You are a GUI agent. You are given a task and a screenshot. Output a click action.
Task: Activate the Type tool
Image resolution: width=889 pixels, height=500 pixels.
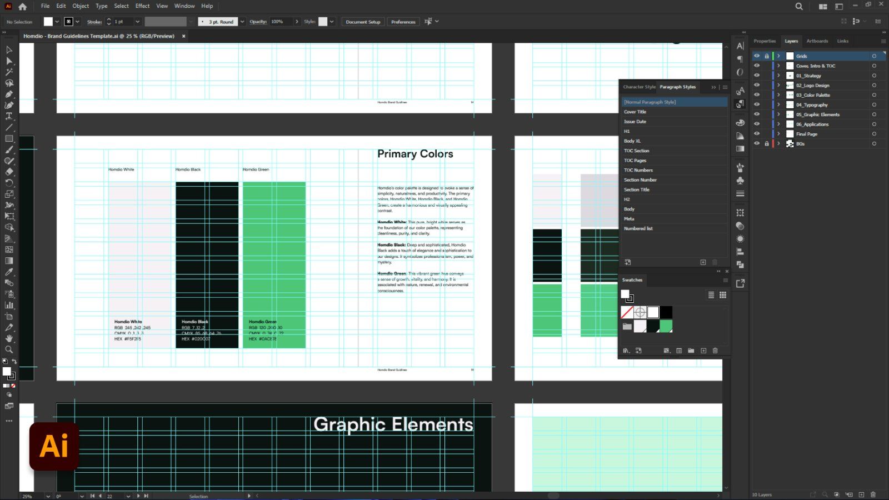[9, 117]
